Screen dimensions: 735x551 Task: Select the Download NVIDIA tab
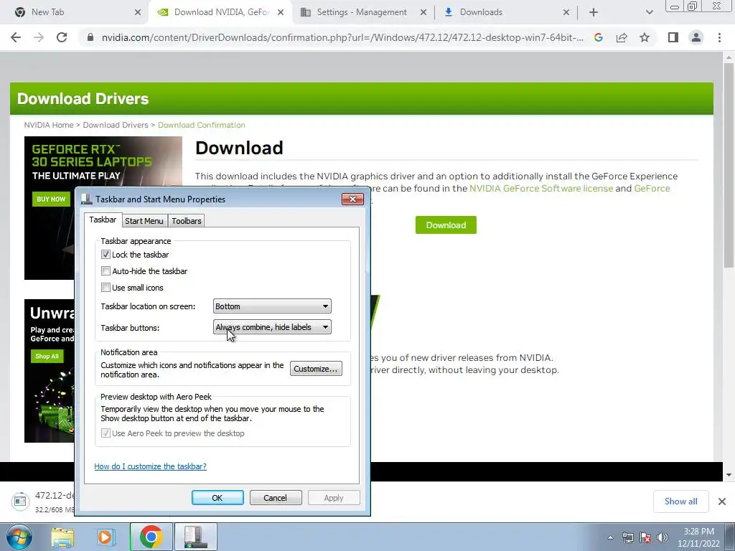(x=220, y=12)
